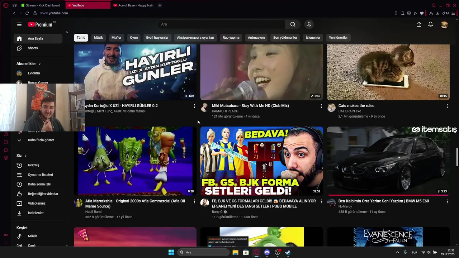The width and height of the screenshot is (459, 258).
Task: Open Microsoft Store from the taskbar
Action: pos(246,252)
